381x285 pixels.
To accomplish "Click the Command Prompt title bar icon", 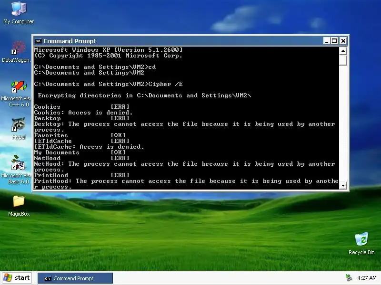I will coord(38,41).
